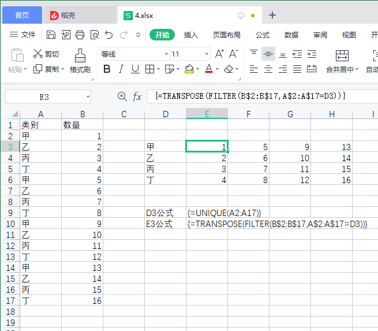Switch to the 公式 tab

(263, 35)
